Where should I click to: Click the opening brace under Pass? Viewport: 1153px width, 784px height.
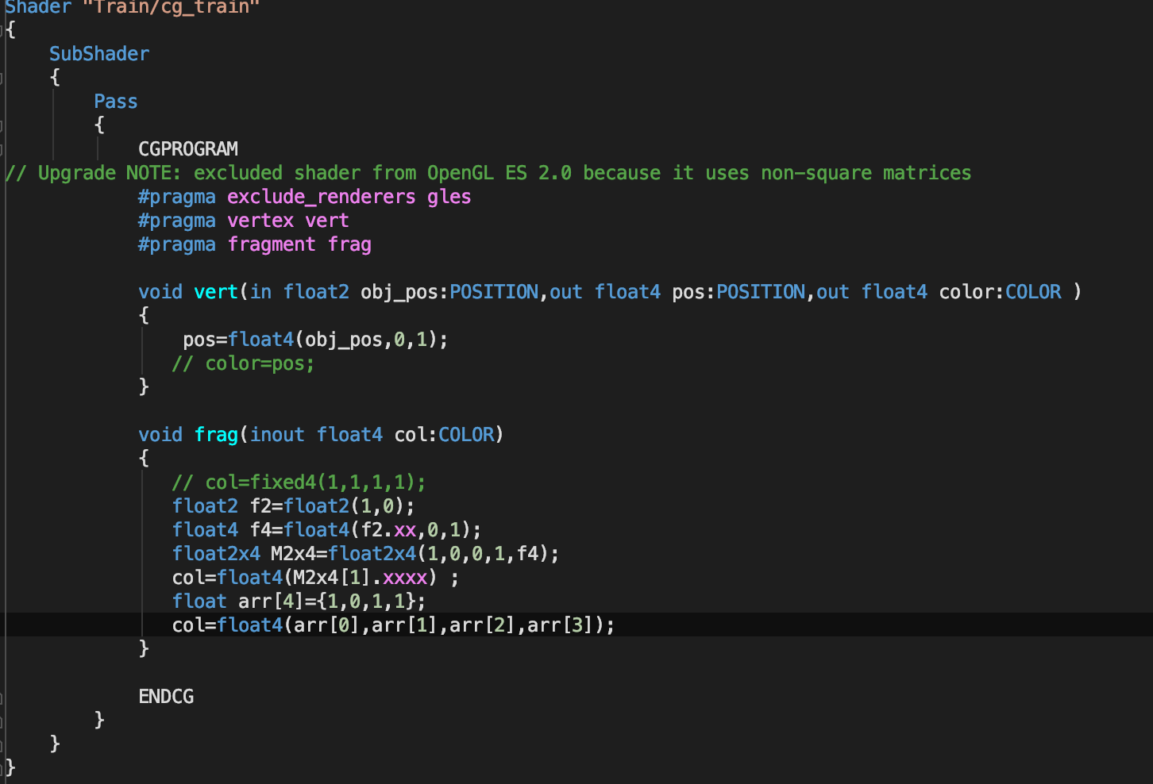(99, 125)
